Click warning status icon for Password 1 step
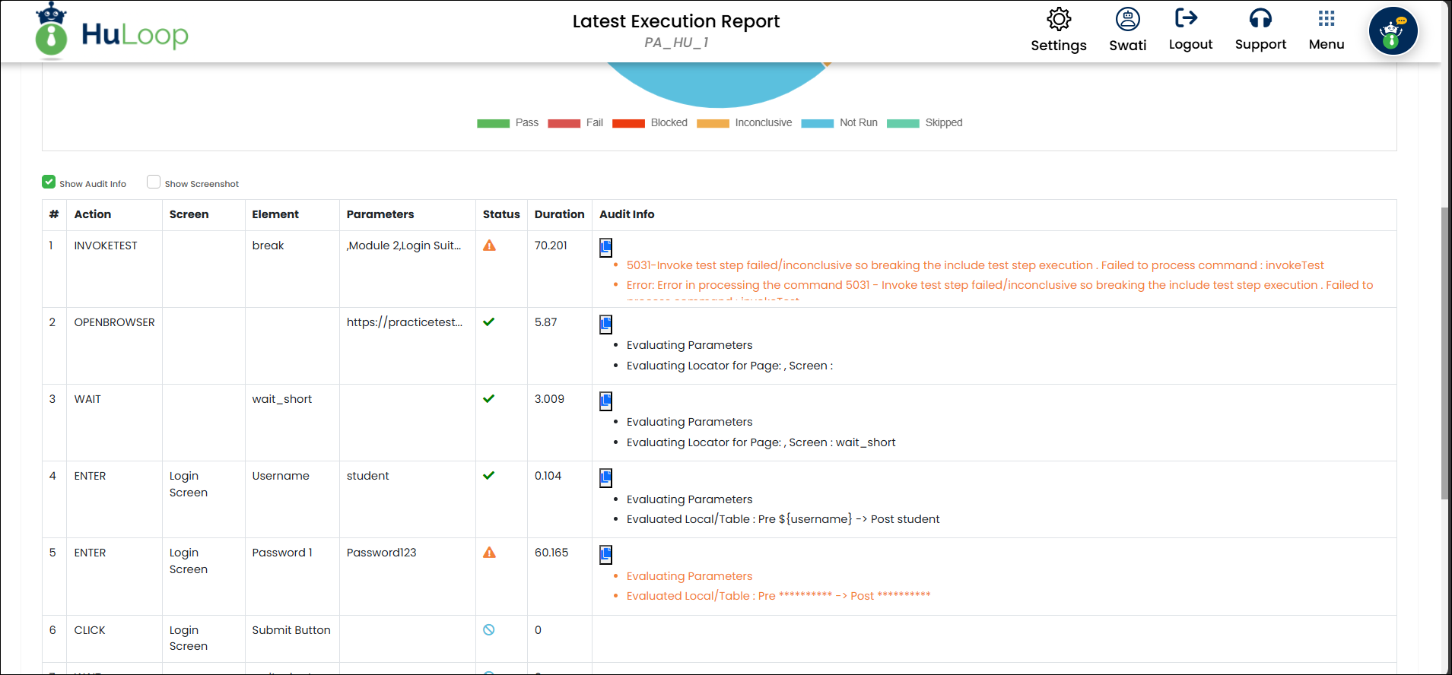Image resolution: width=1452 pixels, height=675 pixels. pyautogui.click(x=489, y=553)
